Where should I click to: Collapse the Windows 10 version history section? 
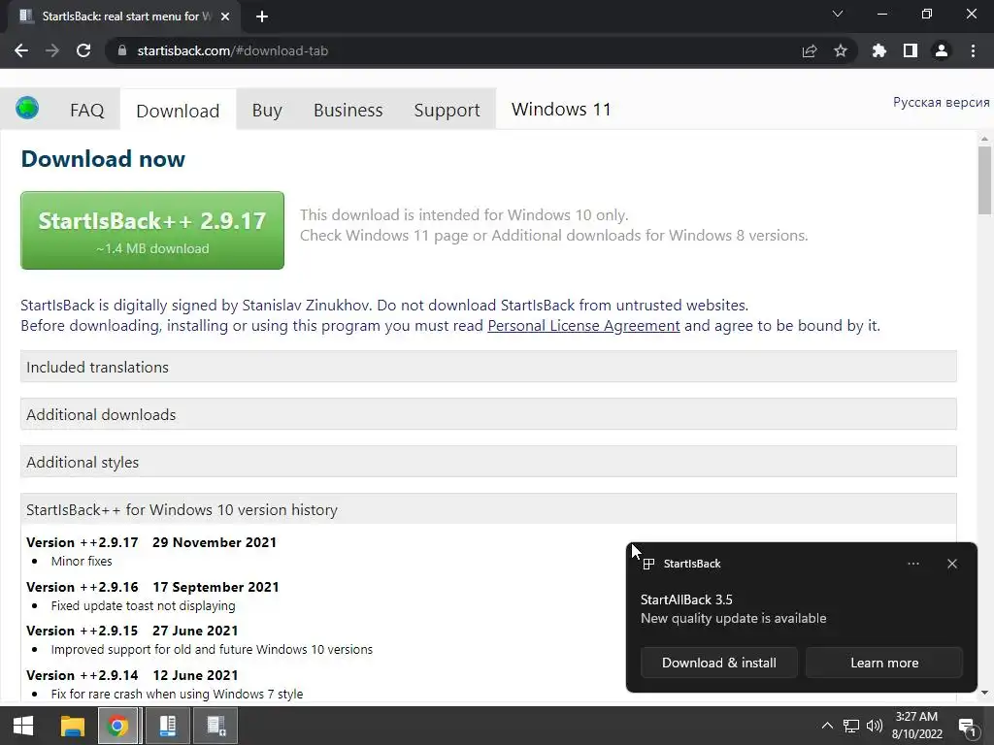488,509
